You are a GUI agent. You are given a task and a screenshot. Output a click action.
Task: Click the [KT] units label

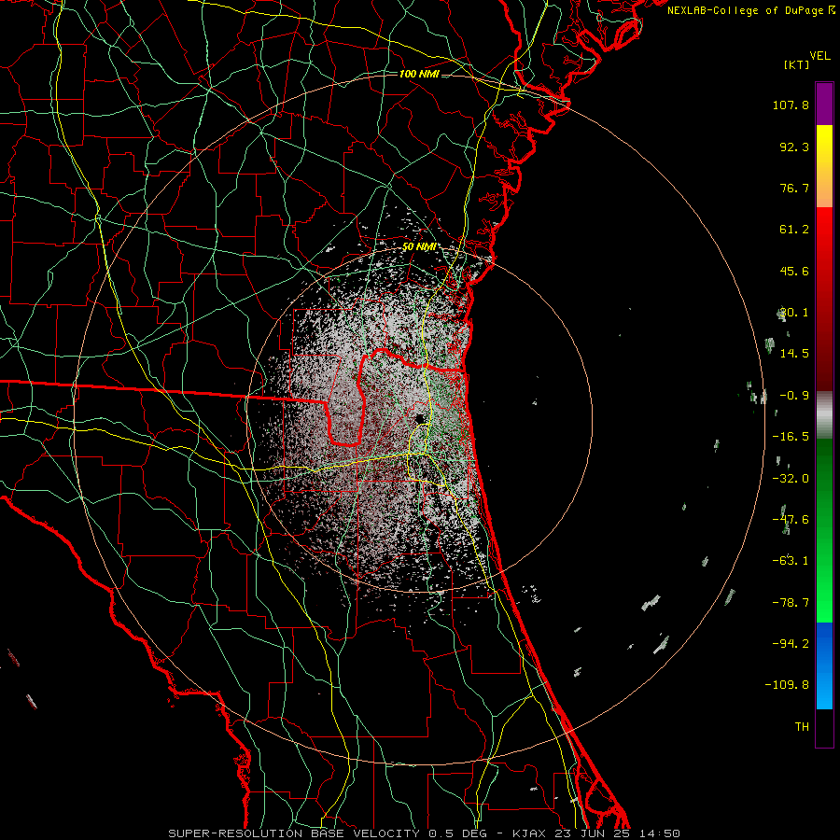pos(797,64)
